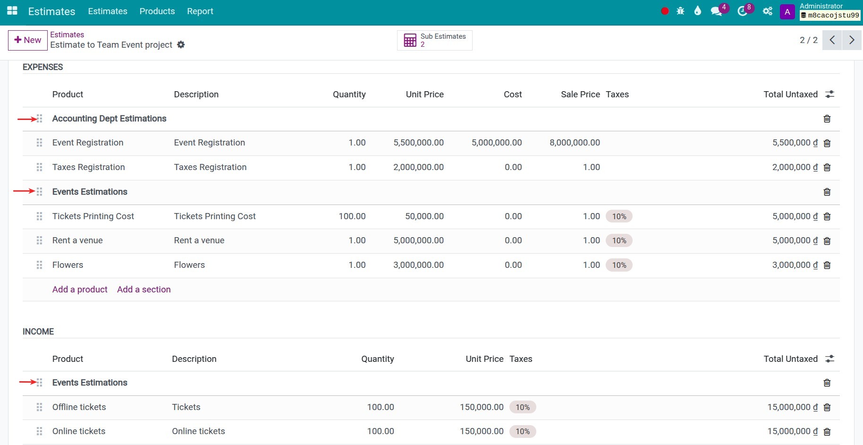Edit Event Registration sale price 8,000,000.00
Viewport: 863px width, 445px height.
click(575, 143)
